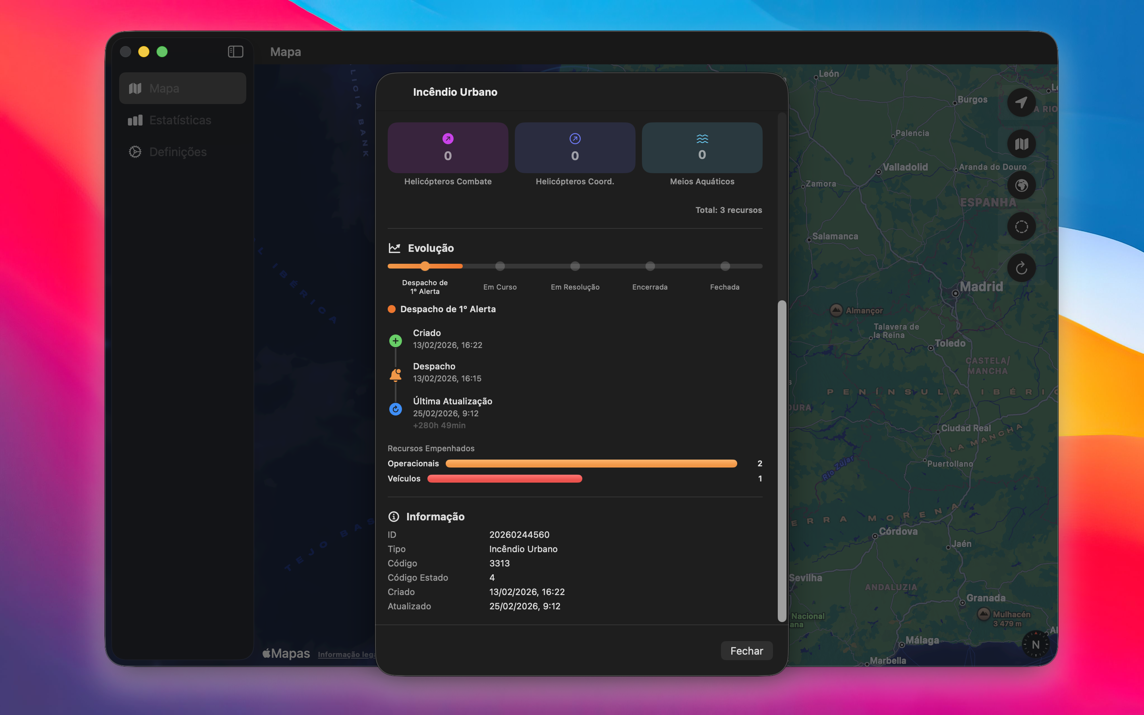Click the Valladolid city label on map
The height and width of the screenshot is (715, 1144).
(905, 167)
